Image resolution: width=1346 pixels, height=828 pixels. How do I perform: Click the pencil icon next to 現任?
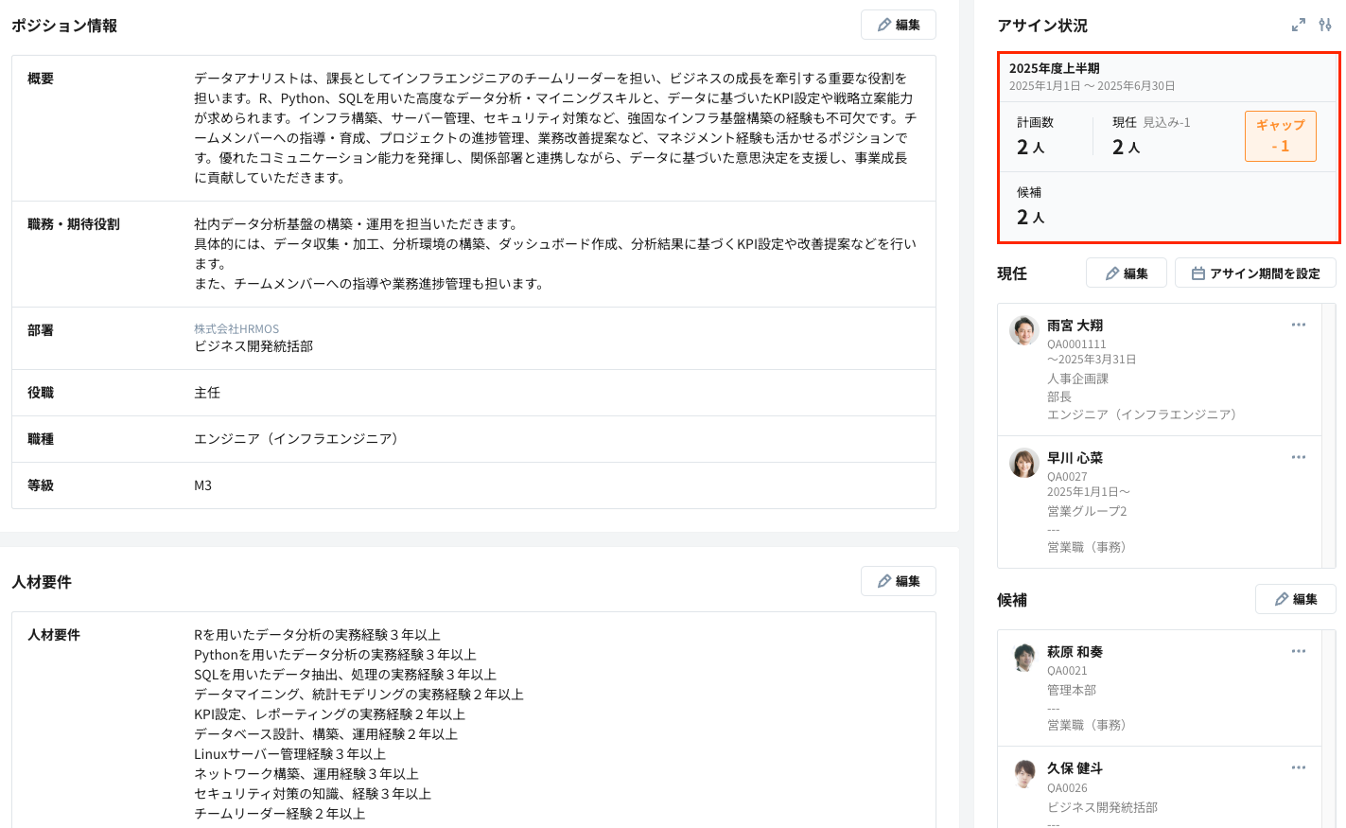(x=1113, y=273)
